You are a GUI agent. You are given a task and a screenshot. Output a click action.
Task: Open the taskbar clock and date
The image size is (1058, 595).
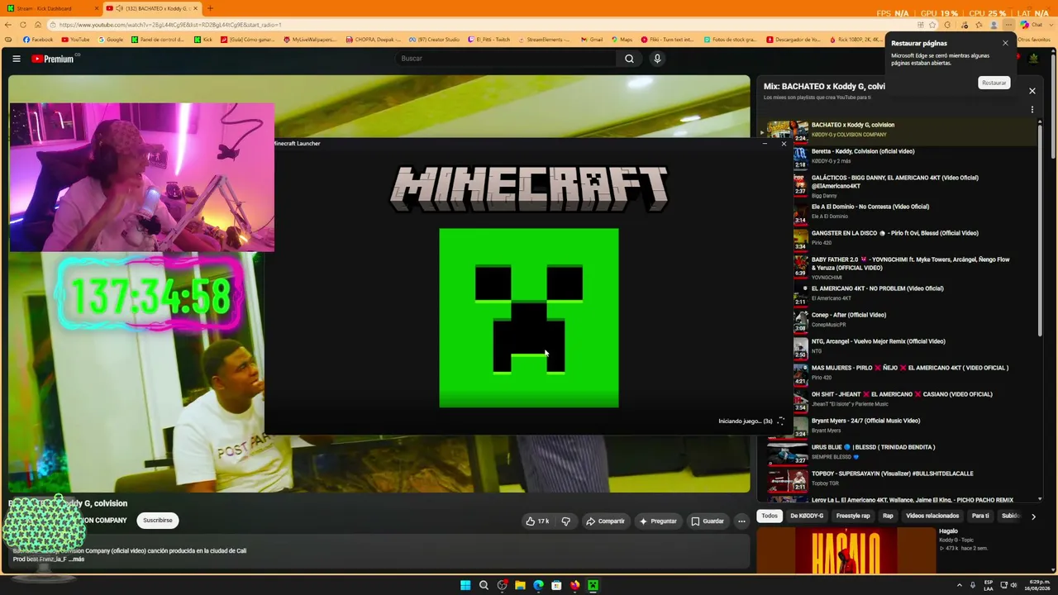click(x=1037, y=585)
